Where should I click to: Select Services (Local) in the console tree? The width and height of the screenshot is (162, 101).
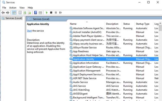tap(14, 18)
